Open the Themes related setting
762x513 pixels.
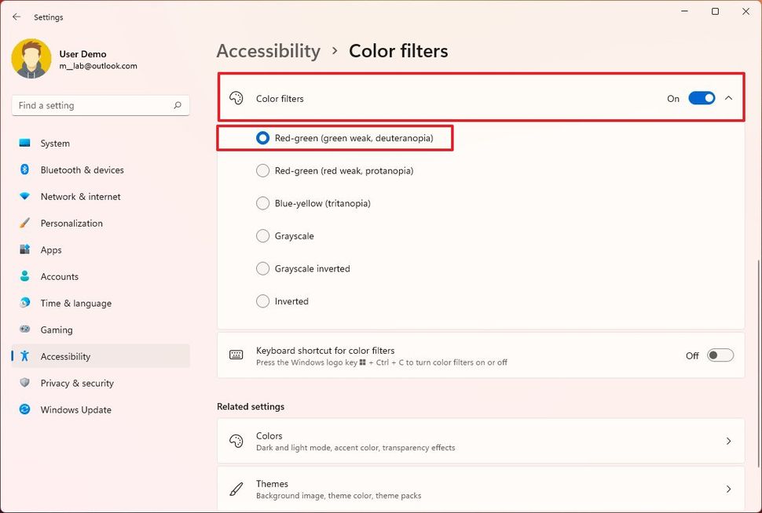481,488
